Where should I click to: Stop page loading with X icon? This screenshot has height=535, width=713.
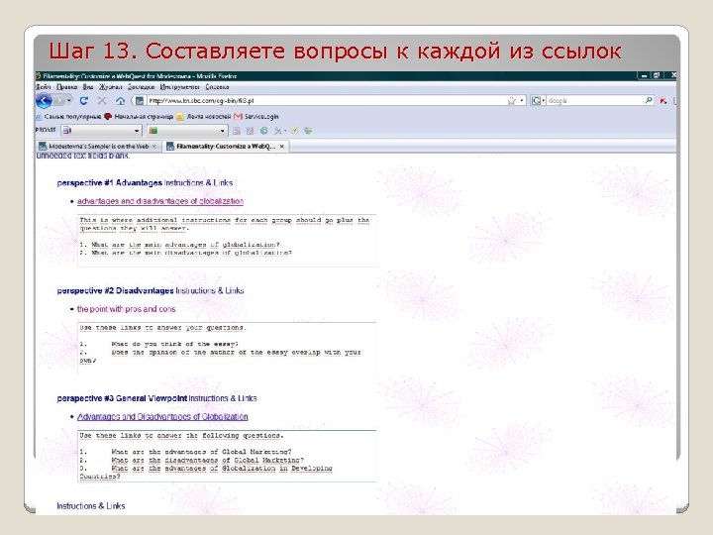tap(102, 100)
